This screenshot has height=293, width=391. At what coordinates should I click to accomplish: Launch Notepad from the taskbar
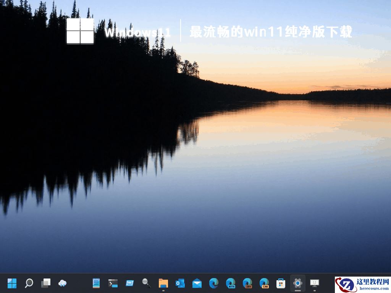click(x=96, y=284)
